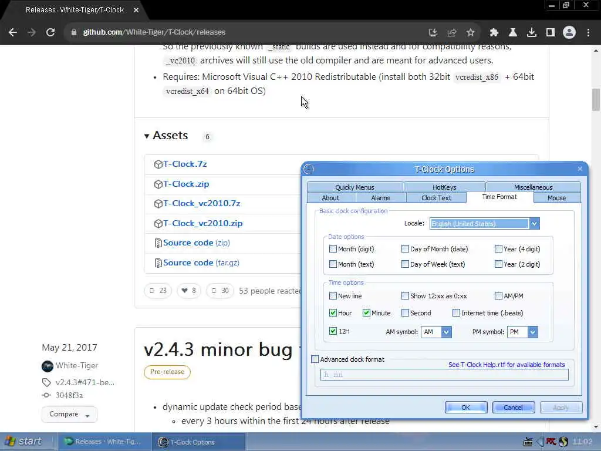
Task: Open the browser extensions puzzle icon
Action: (494, 33)
